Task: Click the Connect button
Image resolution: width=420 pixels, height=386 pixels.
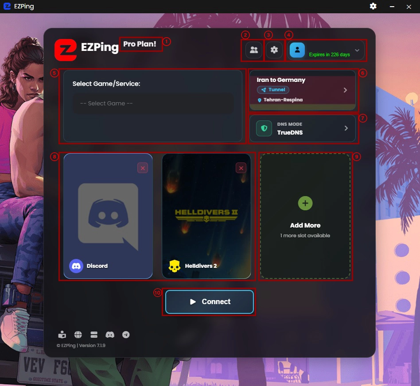Action: point(209,302)
